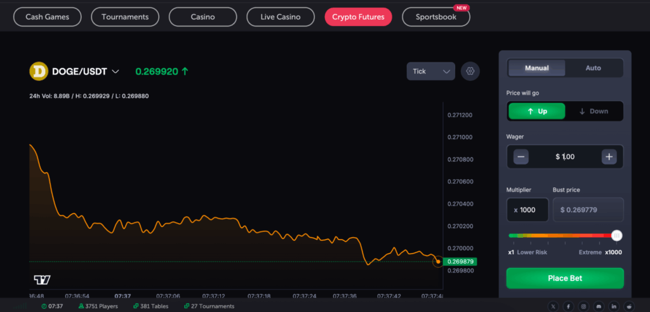Open the Facebook social link
The height and width of the screenshot is (312, 650).
coord(568,307)
